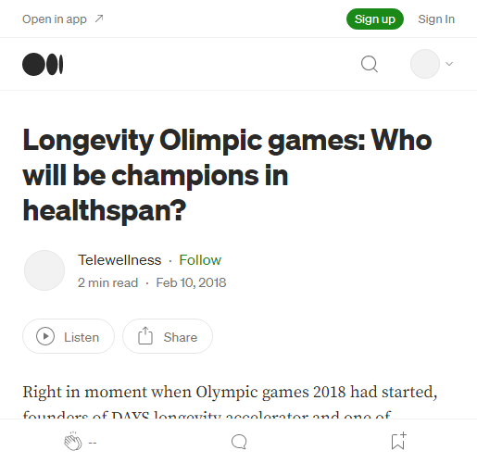This screenshot has height=463, width=477.
Task: Click the Medium logo icon
Action: 43,64
